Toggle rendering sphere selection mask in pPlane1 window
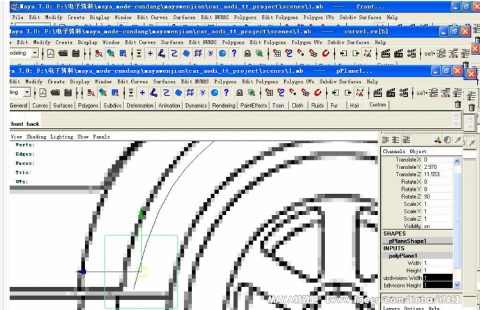 pyautogui.click(x=214, y=92)
